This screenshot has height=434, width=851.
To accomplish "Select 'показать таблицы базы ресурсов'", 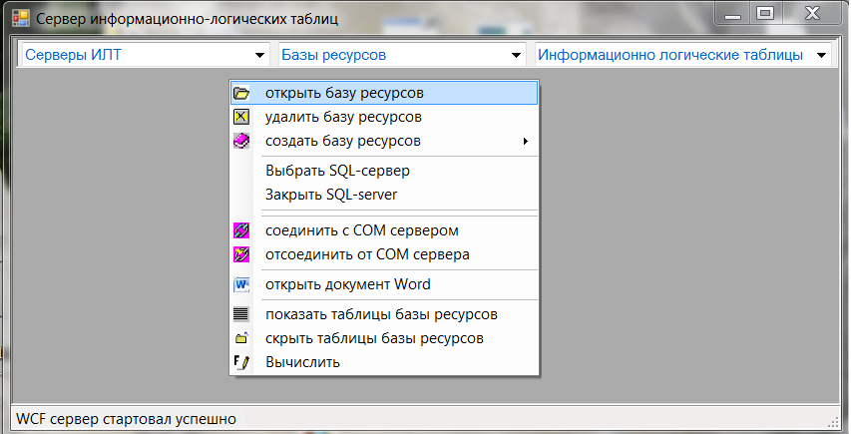I will point(384,314).
